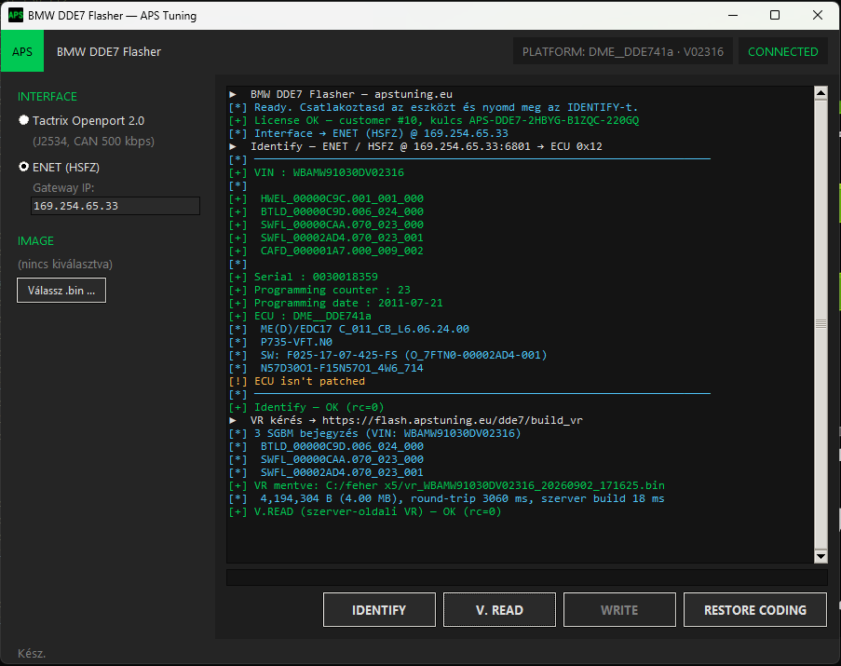The image size is (841, 666).
Task: Click the (nincs kiválasztva) image label
Action: click(x=65, y=265)
